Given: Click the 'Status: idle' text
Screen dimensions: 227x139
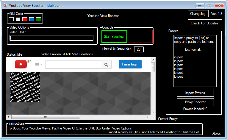Looking at the screenshot, I should click(15, 54).
